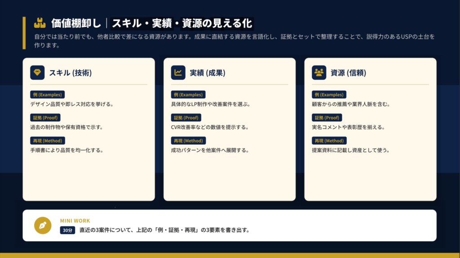
Task: Click the pen nib icon in MINI WORK
Action: coord(43,226)
